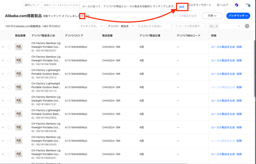
Task: Click the icon at top-right corner of header
Action: (248, 5)
